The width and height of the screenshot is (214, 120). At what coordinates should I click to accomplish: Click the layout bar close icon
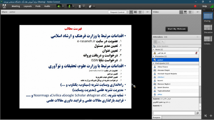pos(212,10)
